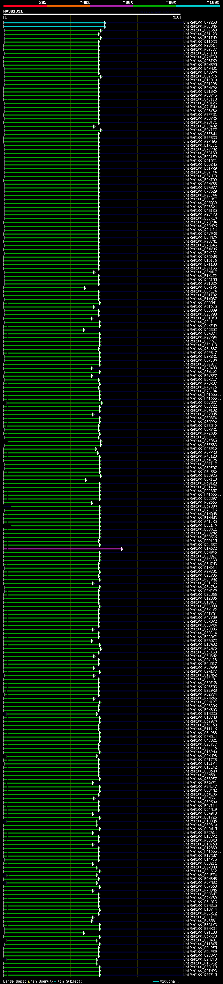Open hit UniRef100_Q7NEG9
This screenshot has width=223, height=984.
pyautogui.click(x=200, y=57)
